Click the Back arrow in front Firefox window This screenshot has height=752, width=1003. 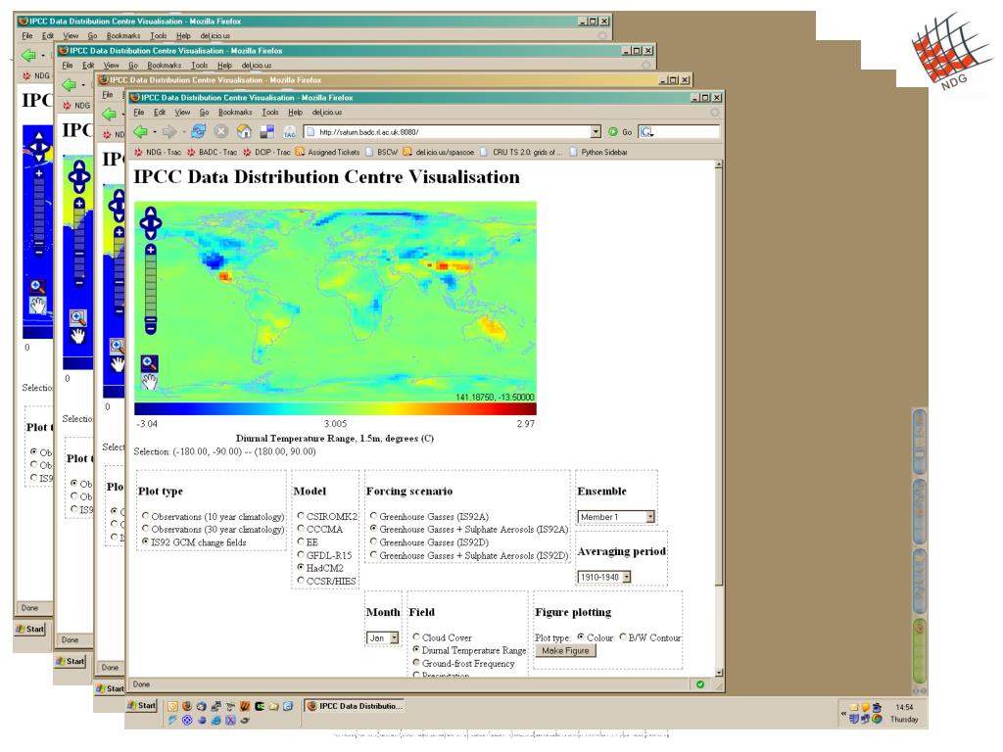pos(141,131)
